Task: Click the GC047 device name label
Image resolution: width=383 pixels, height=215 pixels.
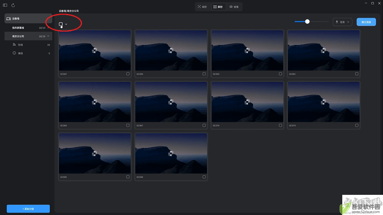Action: [x=64, y=74]
